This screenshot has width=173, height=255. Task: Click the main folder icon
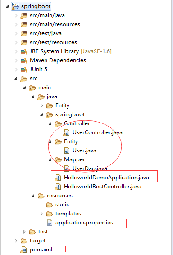(x=32, y=88)
